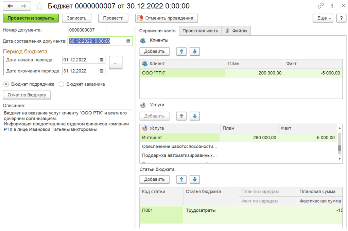
Task: Open calendar for document creation date
Action: pos(128,41)
